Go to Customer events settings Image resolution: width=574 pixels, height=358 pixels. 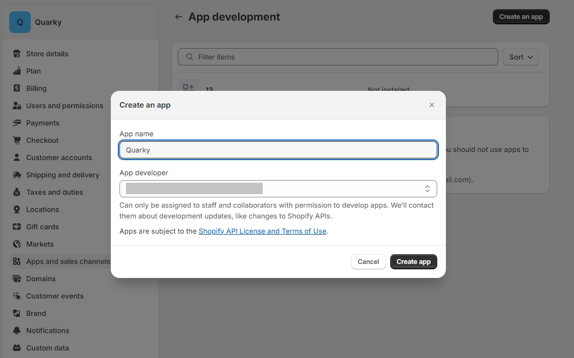tap(55, 296)
